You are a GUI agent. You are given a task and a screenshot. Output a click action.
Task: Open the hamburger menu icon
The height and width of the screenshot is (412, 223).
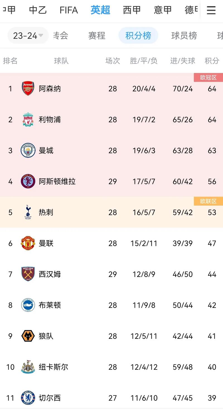coord(211,10)
